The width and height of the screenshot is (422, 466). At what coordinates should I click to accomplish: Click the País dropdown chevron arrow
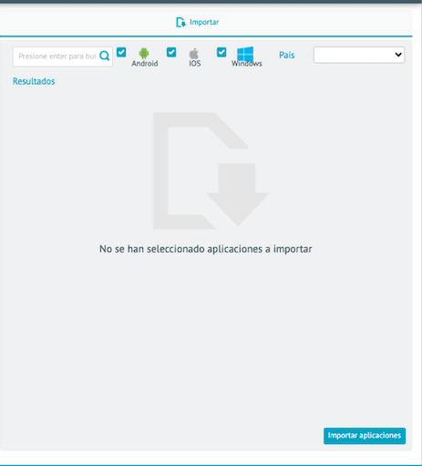point(398,55)
